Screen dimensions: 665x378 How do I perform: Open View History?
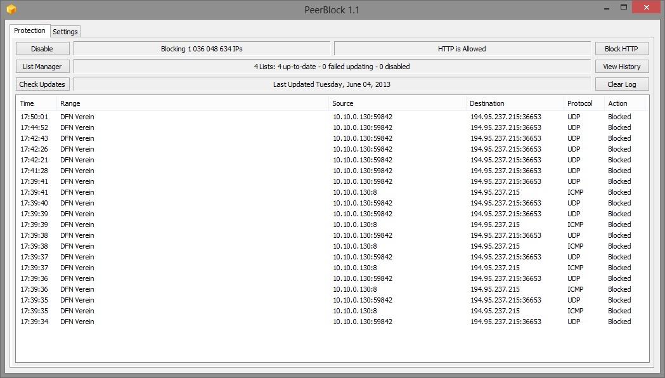pyautogui.click(x=621, y=67)
